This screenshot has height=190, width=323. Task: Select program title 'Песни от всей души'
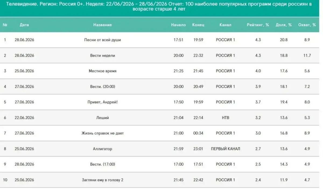(x=103, y=40)
